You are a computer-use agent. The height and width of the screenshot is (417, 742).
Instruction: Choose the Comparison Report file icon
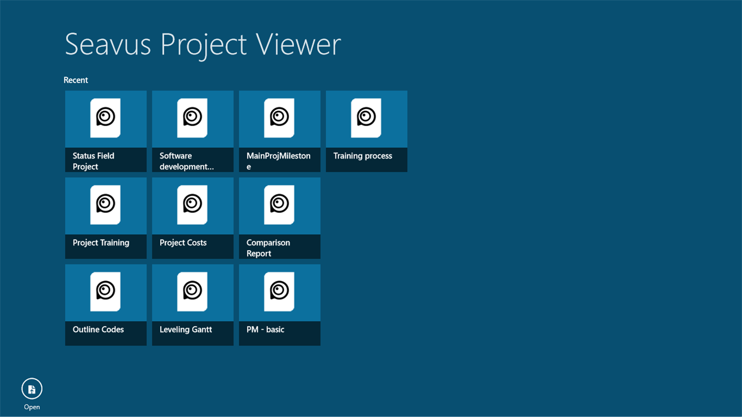279,205
